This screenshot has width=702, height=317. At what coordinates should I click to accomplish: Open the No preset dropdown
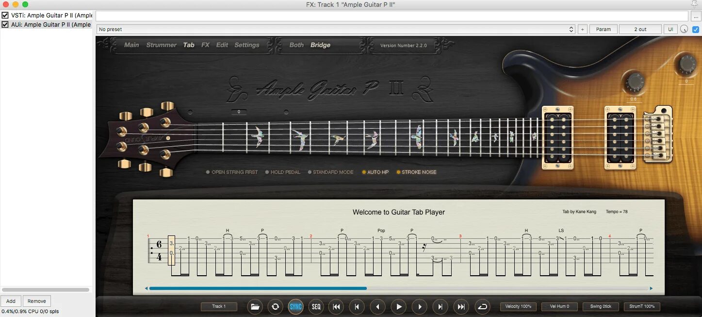tap(336, 29)
